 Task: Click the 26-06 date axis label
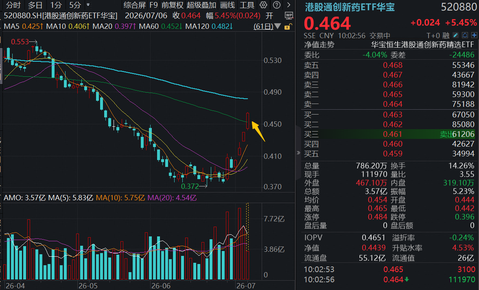tap(161, 286)
